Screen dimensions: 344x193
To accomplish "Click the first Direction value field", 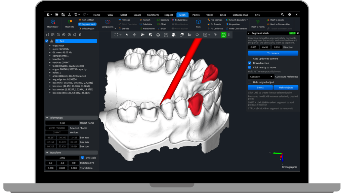I will 253,47.
